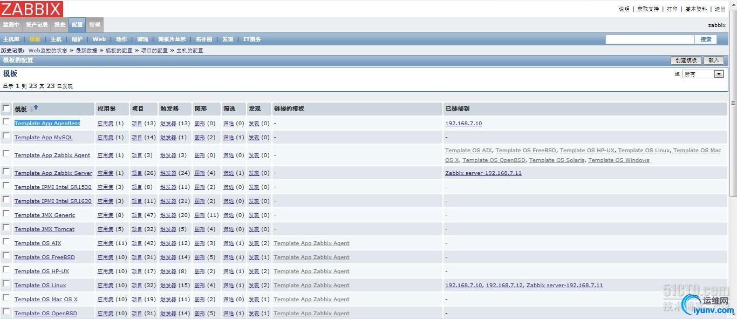The height and width of the screenshot is (319, 737).
Task: Open the 主机群 submenu item
Action: point(11,39)
